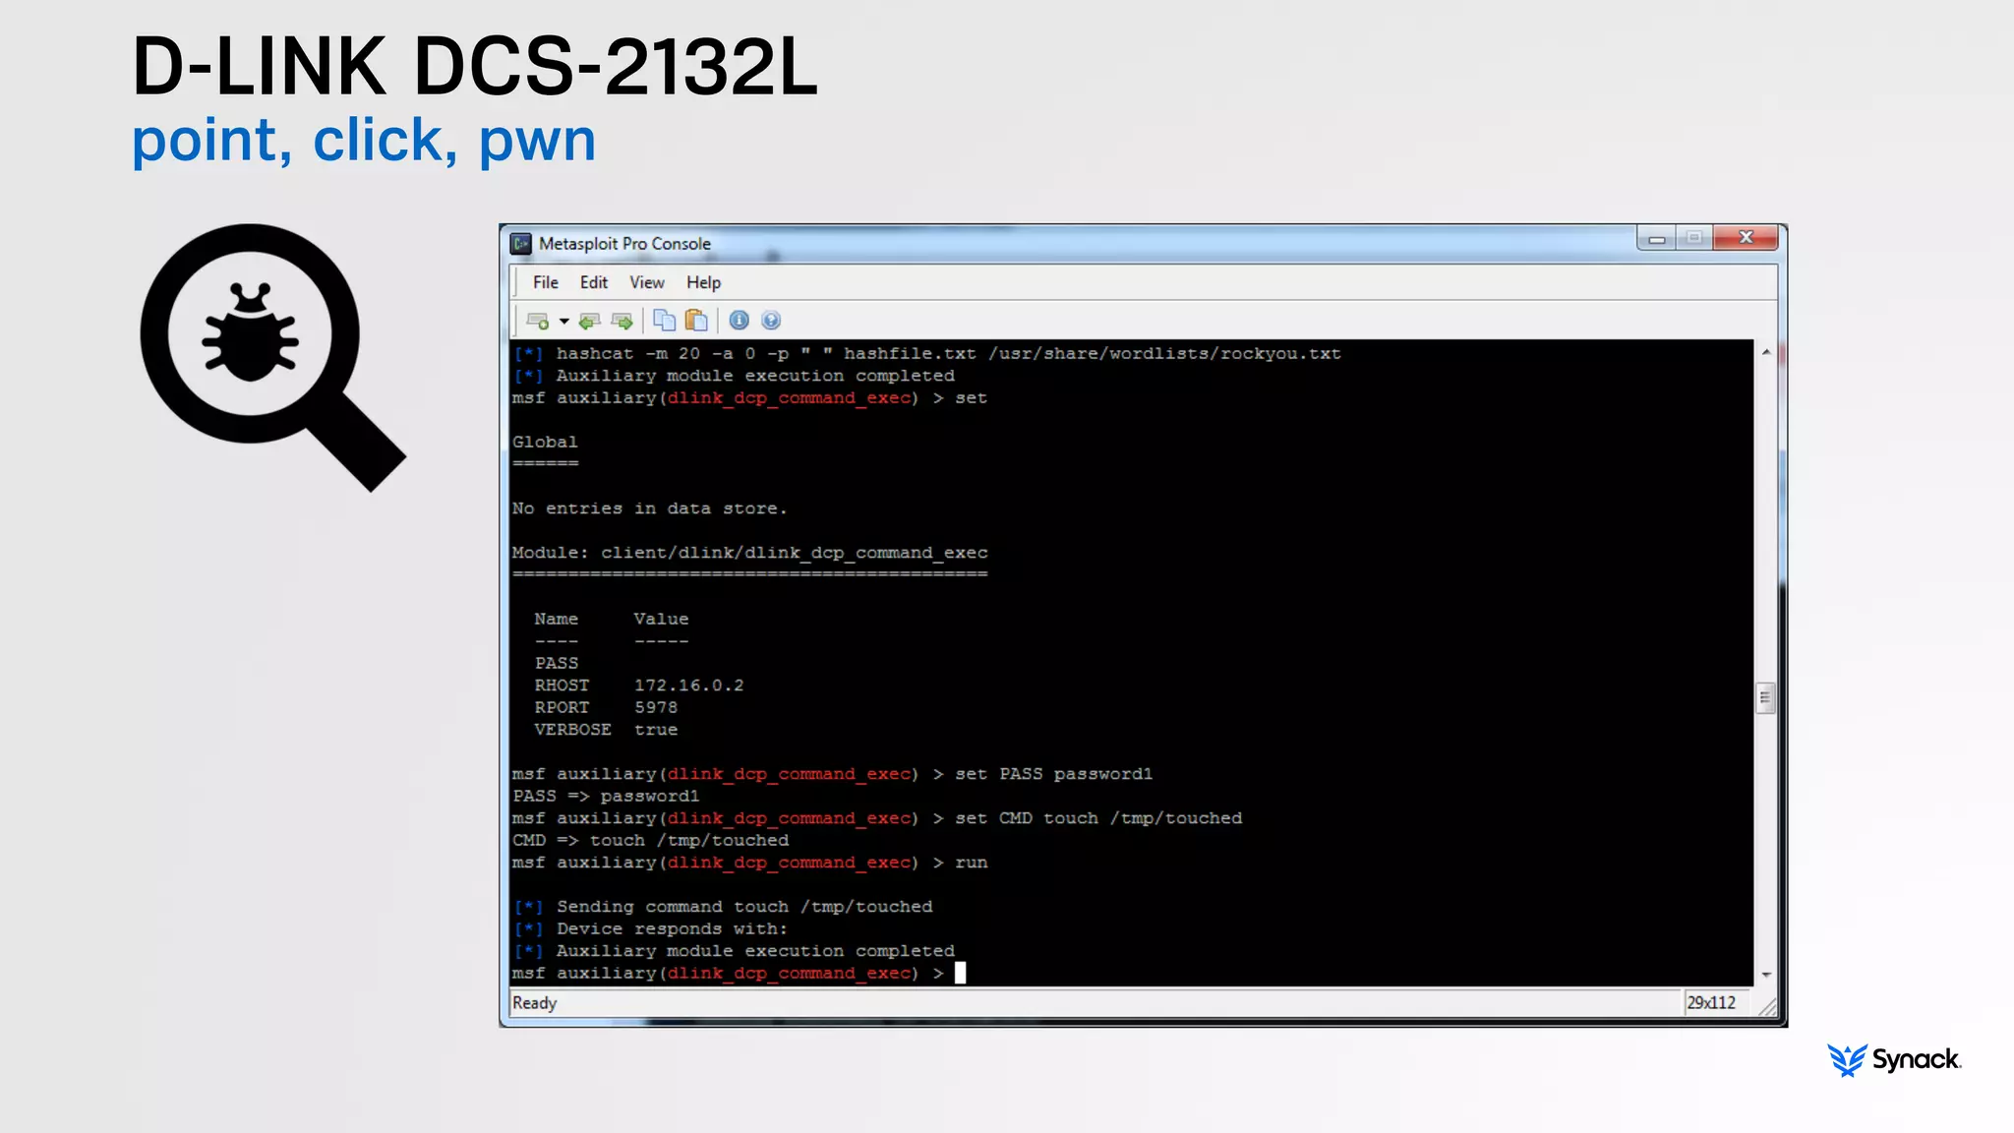
Task: Click the Paste clipboard icon
Action: pyautogui.click(x=696, y=321)
